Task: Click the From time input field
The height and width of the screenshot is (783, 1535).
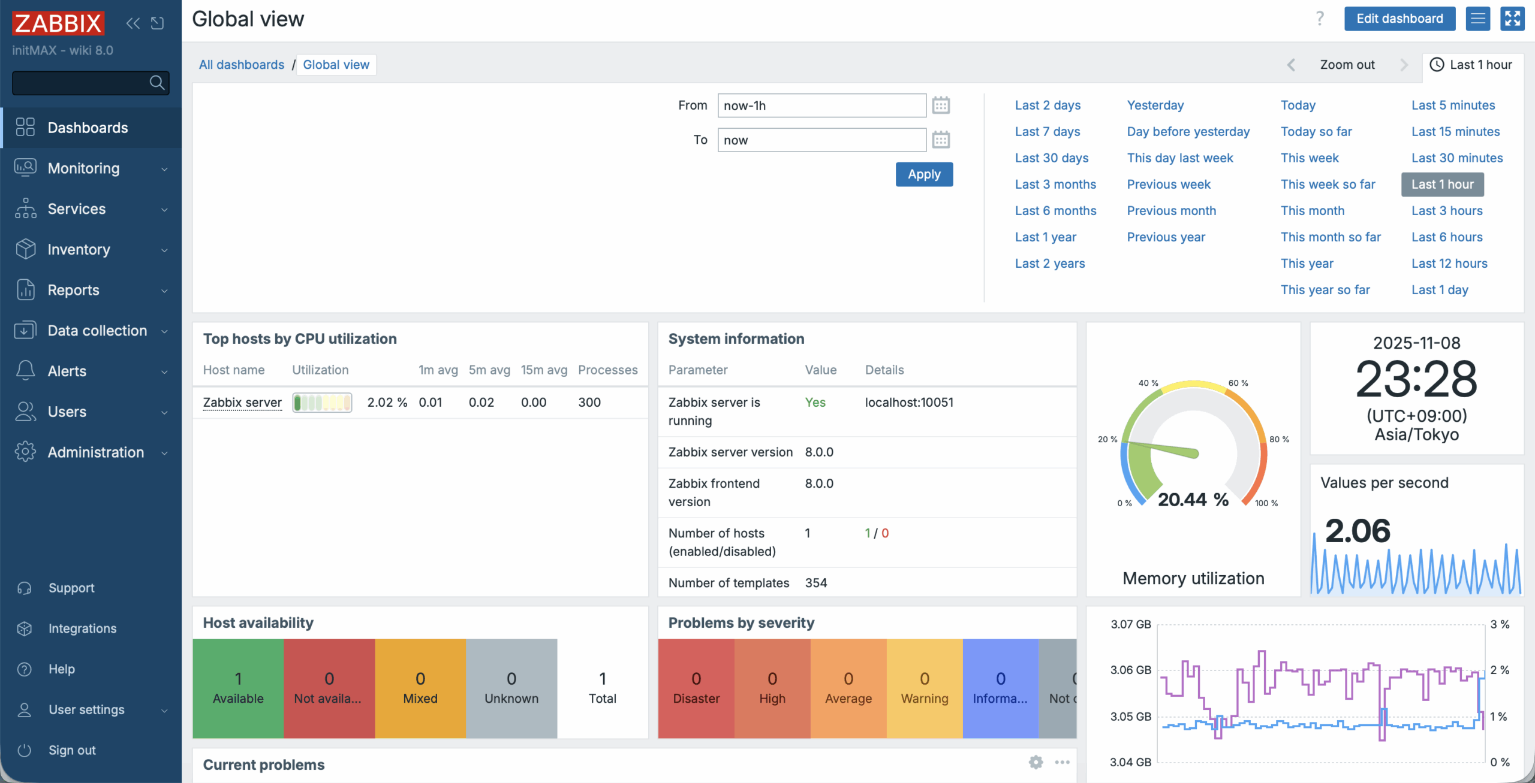Action: pos(821,105)
